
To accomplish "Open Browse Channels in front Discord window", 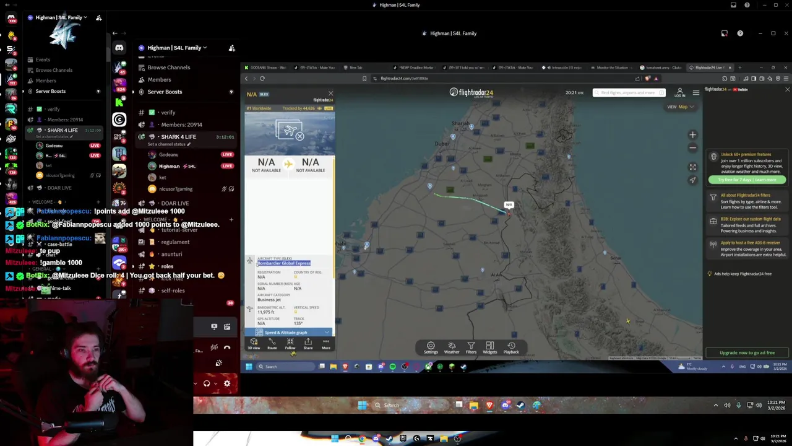I will (168, 68).
